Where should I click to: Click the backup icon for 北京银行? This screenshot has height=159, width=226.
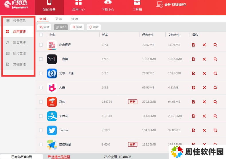click(194, 45)
